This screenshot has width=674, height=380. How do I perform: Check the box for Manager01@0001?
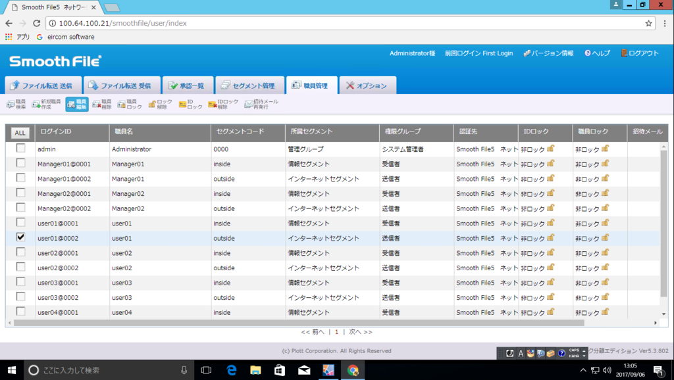pyautogui.click(x=20, y=163)
